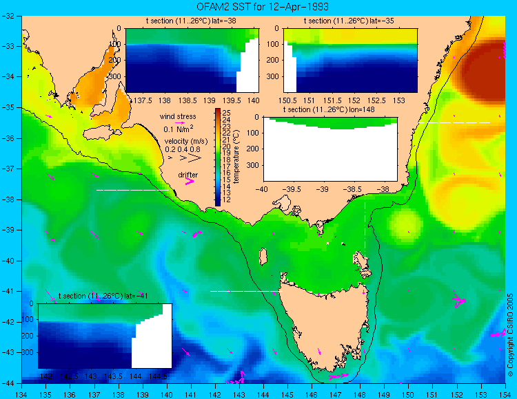Click the large velocity arrowhead for 0.8 m/s
517x399 pixels.
(195, 158)
